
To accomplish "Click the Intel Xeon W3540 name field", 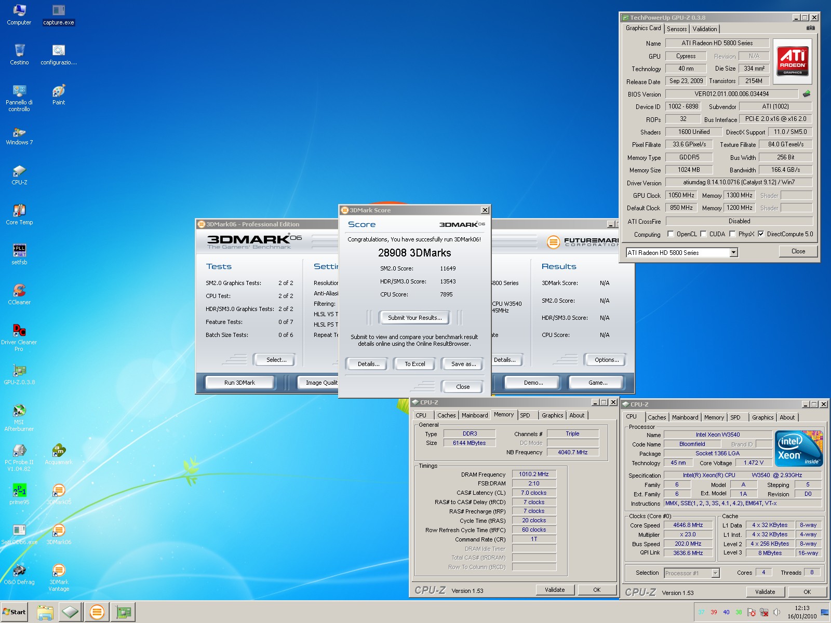I will click(x=718, y=435).
